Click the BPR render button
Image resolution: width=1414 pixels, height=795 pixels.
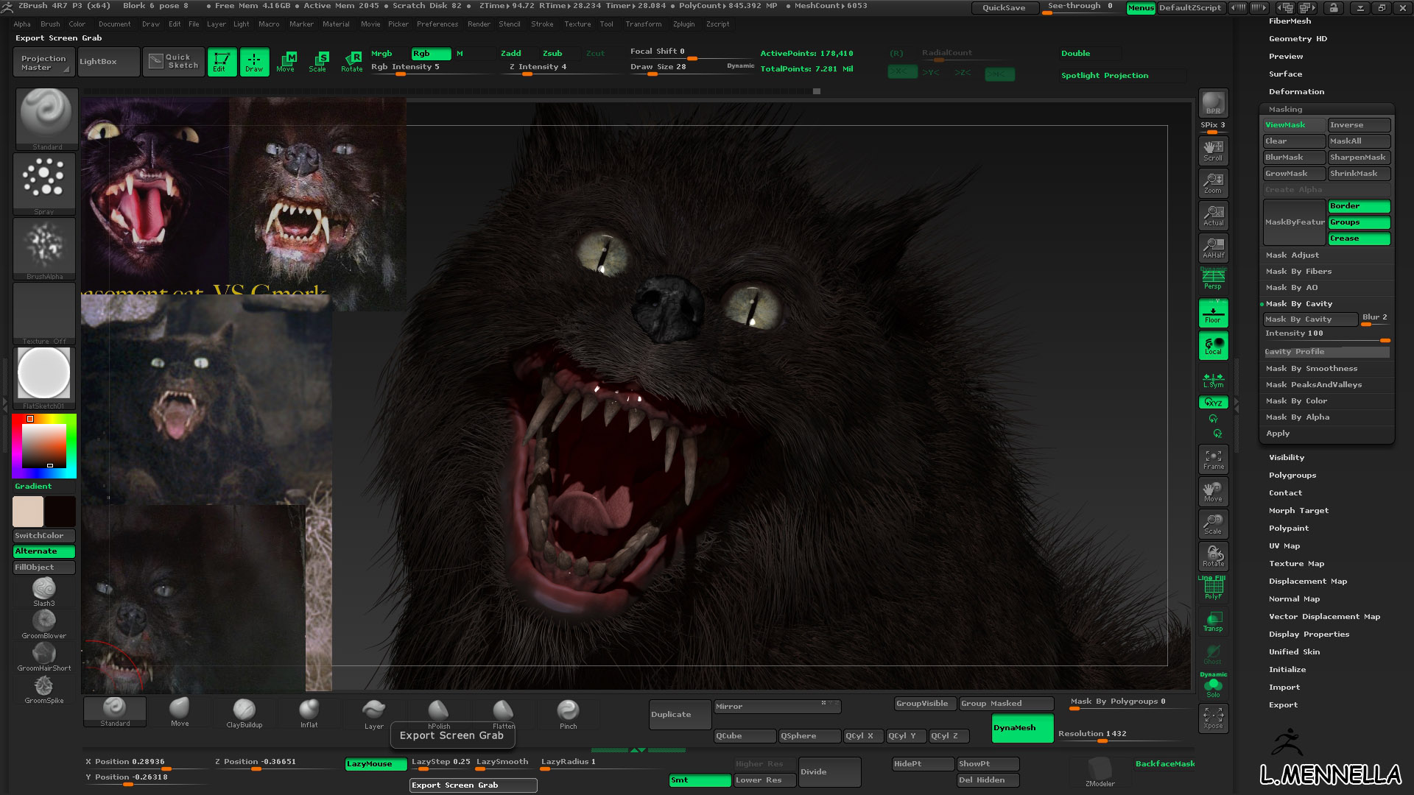point(1213,103)
